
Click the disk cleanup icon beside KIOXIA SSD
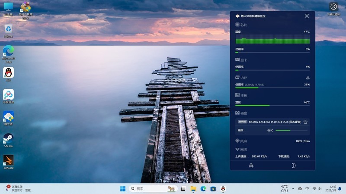tap(305, 122)
